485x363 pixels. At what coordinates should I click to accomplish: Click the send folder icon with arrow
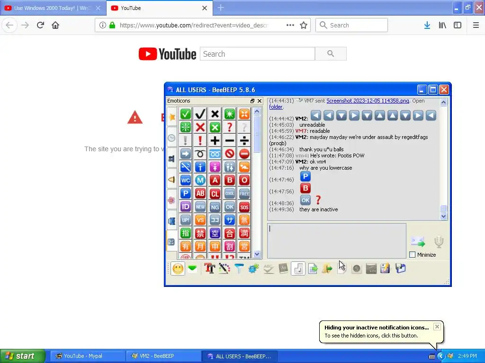[327, 268]
